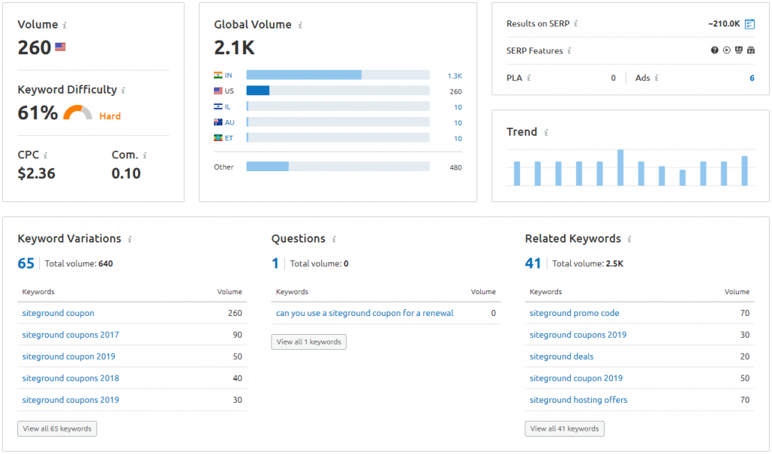The height and width of the screenshot is (454, 772).
Task: Click the Ethiopia flag in Global Volume
Action: tap(218, 138)
